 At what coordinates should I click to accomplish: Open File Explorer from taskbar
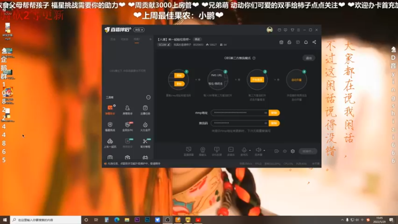(127, 220)
